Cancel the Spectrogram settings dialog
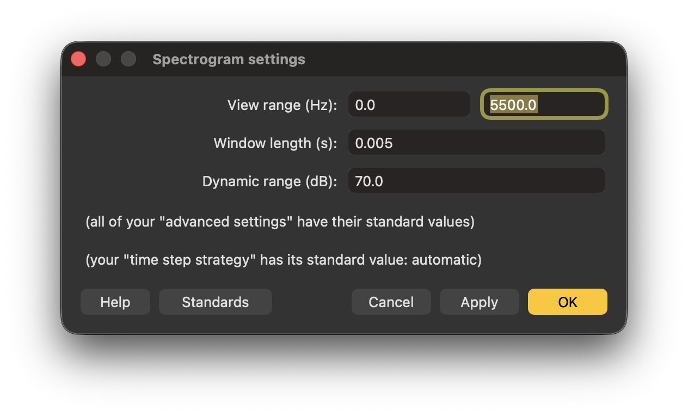 point(391,302)
